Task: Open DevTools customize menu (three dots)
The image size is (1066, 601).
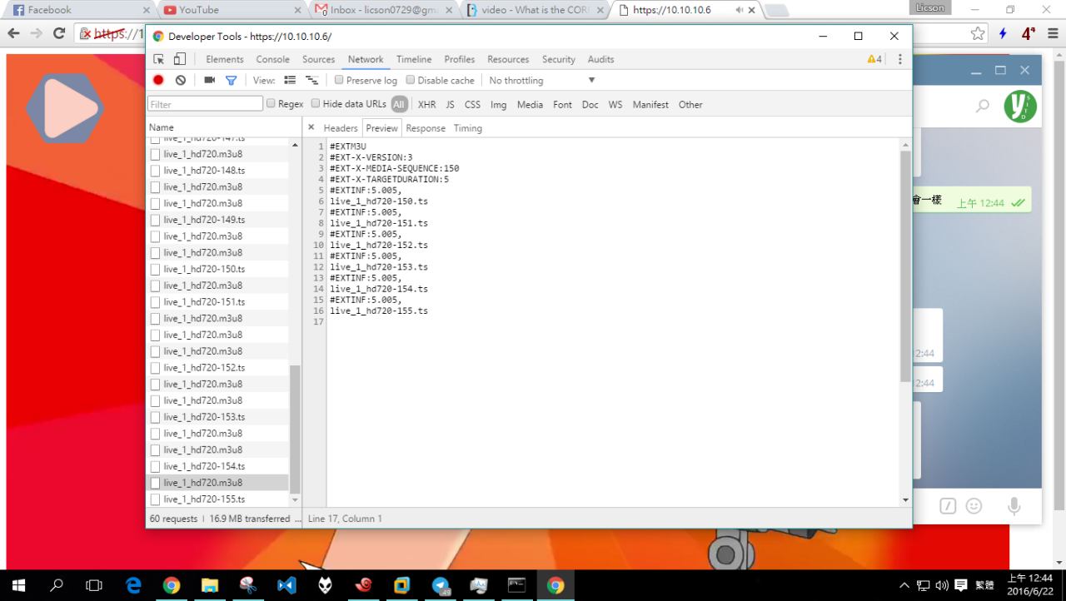Action: [899, 59]
